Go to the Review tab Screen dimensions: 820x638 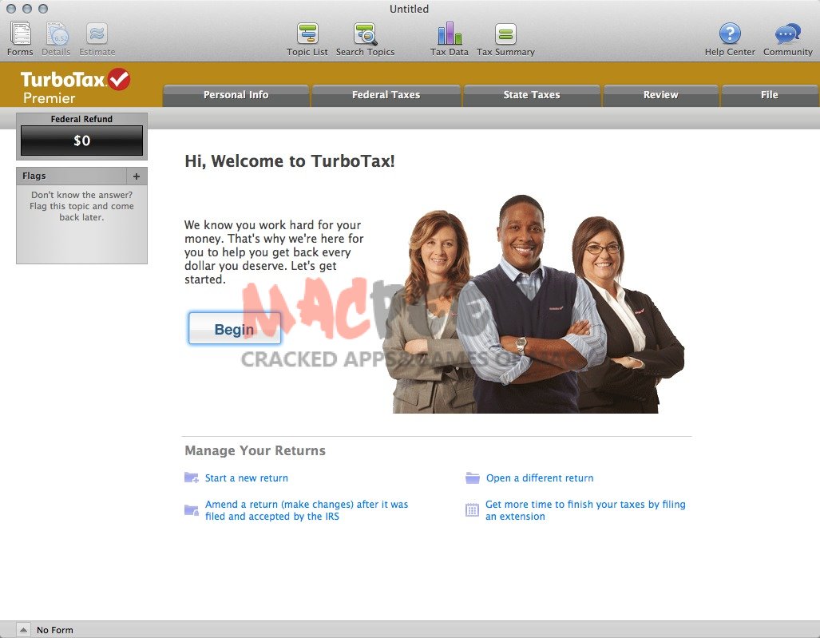pos(661,95)
